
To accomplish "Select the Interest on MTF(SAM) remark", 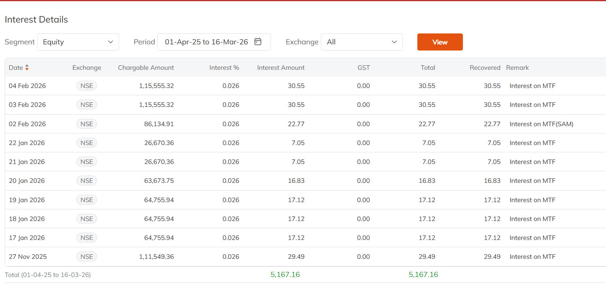I will click(x=541, y=124).
